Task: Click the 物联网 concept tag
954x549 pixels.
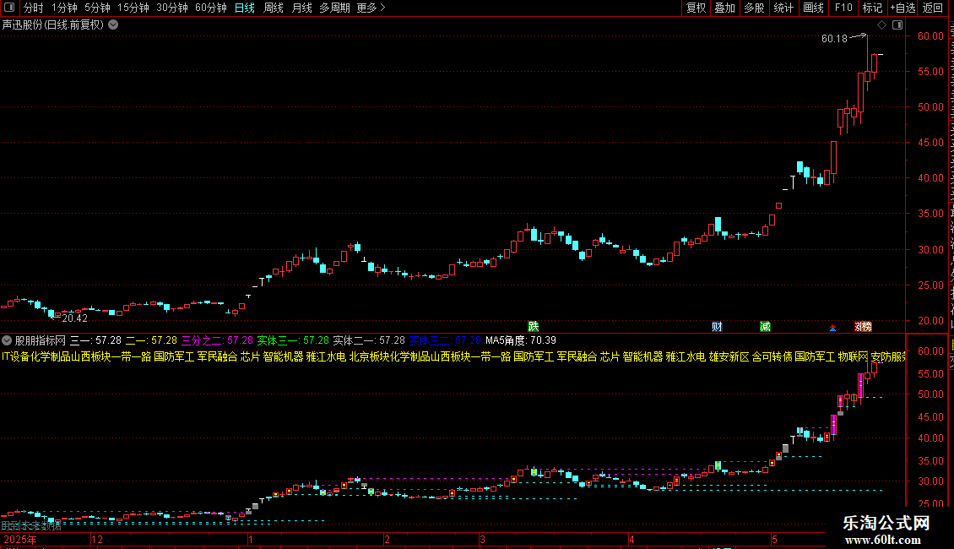Action: pos(853,356)
